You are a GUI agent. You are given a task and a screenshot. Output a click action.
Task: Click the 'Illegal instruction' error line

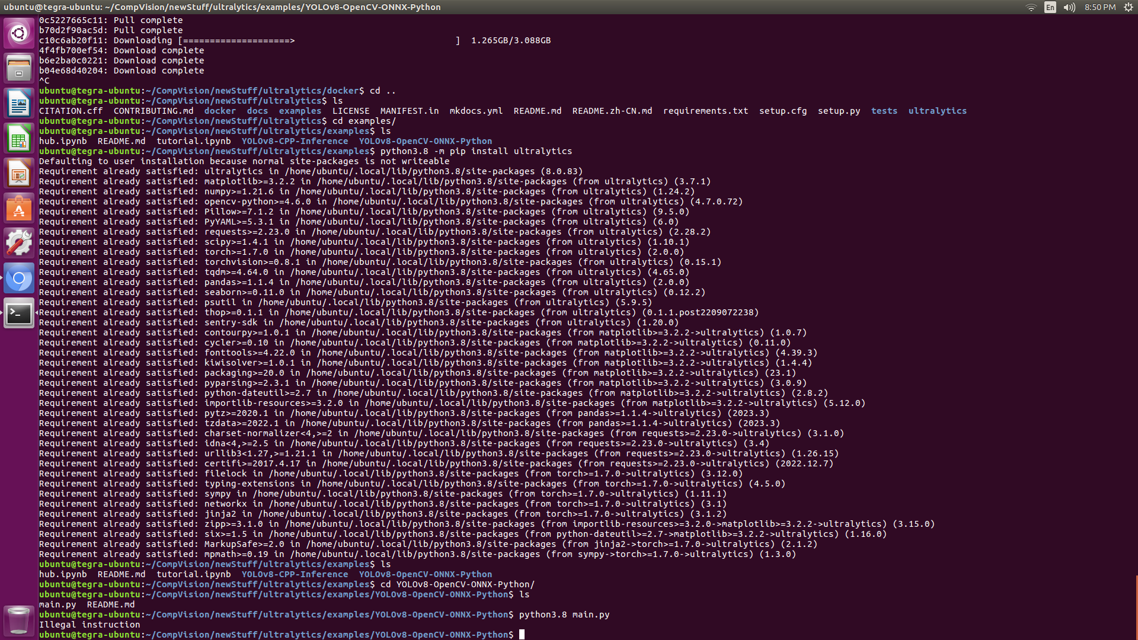click(x=89, y=625)
